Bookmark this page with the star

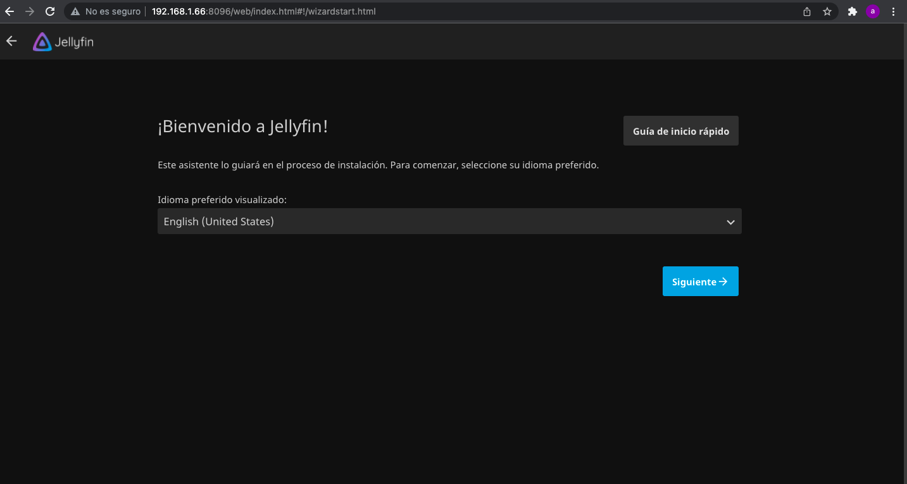tap(827, 11)
